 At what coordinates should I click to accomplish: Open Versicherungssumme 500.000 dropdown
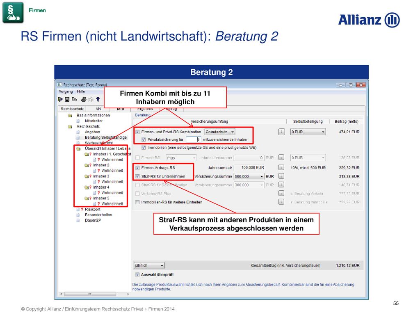pos(249,176)
